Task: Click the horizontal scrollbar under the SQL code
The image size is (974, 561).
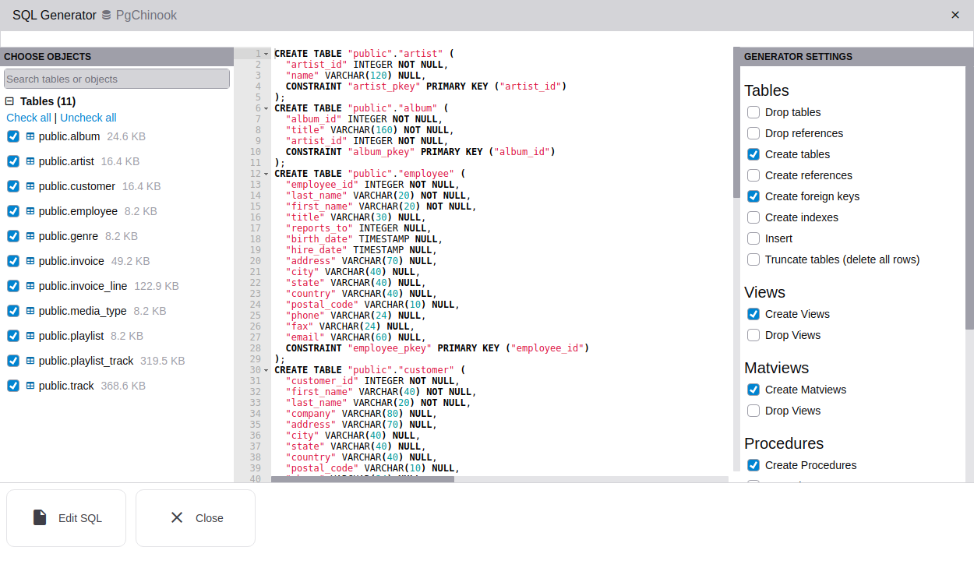Action: tap(362, 479)
